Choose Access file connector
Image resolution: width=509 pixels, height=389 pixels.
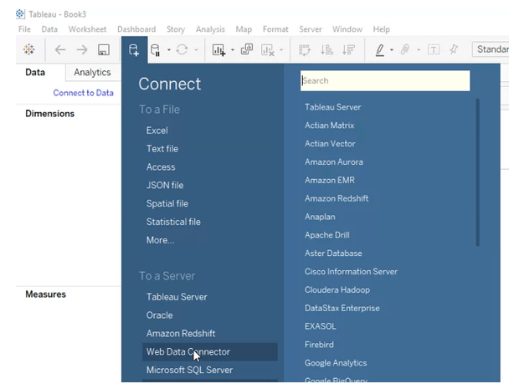point(161,167)
